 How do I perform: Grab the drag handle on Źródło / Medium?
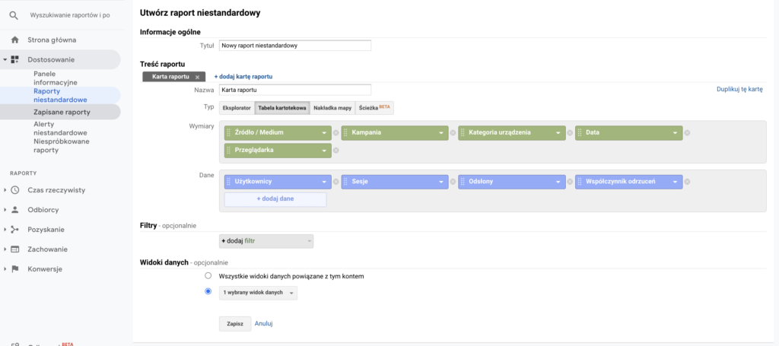[x=228, y=133]
